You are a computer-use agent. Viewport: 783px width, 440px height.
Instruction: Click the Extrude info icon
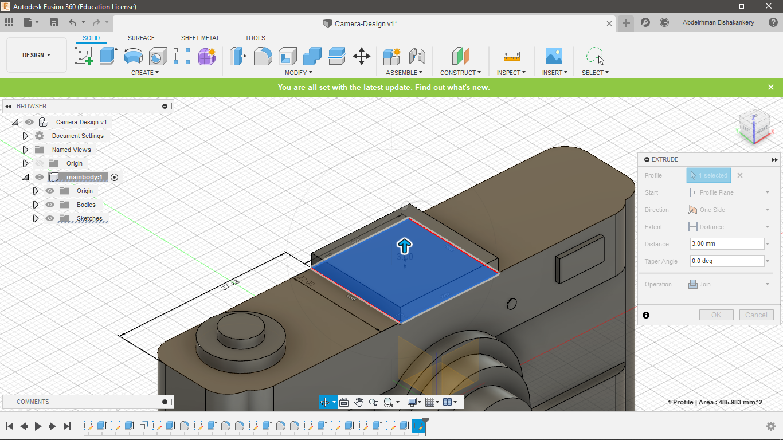(x=646, y=315)
